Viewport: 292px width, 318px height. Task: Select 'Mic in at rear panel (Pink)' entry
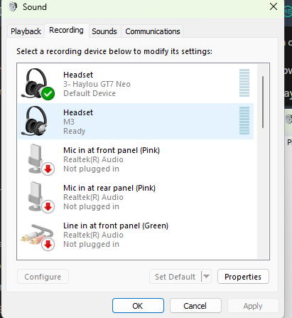click(136, 197)
